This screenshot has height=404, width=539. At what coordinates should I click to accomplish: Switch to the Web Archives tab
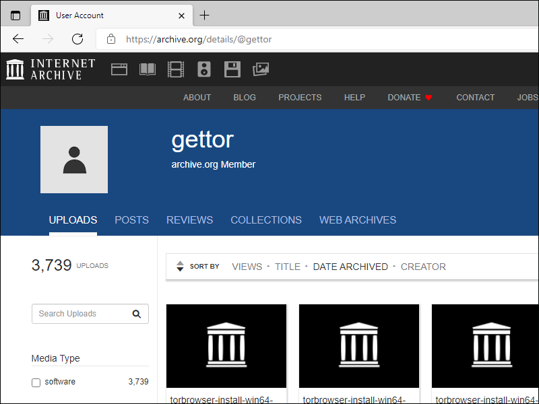(x=357, y=220)
